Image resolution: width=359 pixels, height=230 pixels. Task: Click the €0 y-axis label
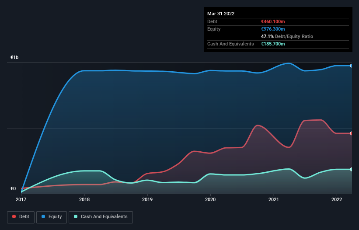pyautogui.click(x=13, y=188)
